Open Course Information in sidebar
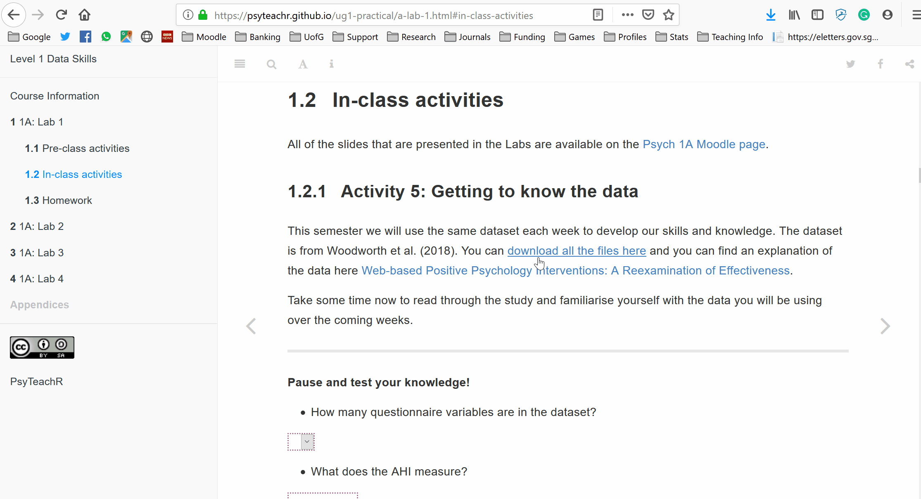921x499 pixels. point(55,96)
